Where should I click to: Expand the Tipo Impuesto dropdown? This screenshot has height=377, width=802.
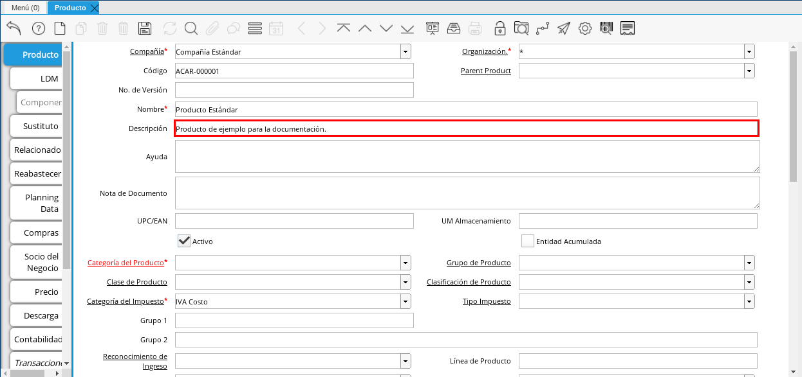tap(749, 301)
